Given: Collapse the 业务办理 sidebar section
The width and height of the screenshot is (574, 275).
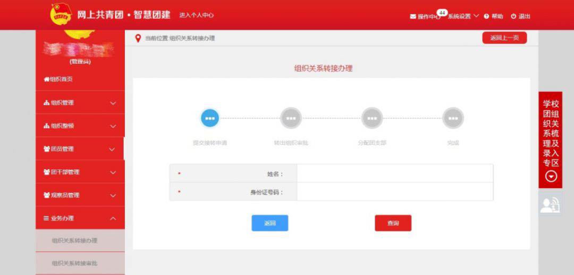Looking at the screenshot, I should (80, 218).
